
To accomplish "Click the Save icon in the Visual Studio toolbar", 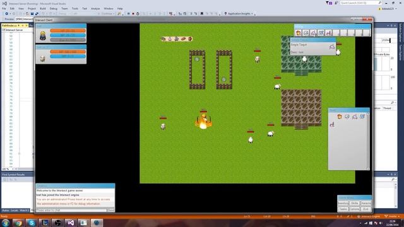I will pos(32,14).
